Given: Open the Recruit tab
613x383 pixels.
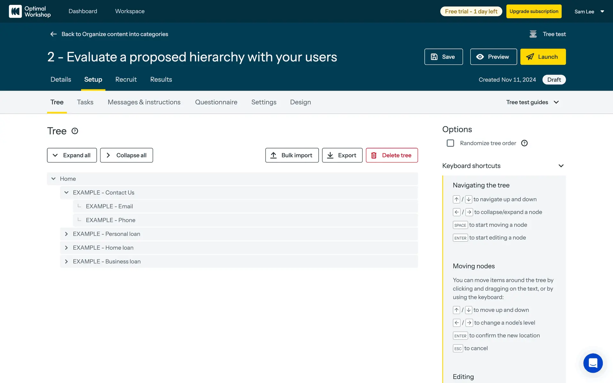Looking at the screenshot, I should pyautogui.click(x=126, y=79).
